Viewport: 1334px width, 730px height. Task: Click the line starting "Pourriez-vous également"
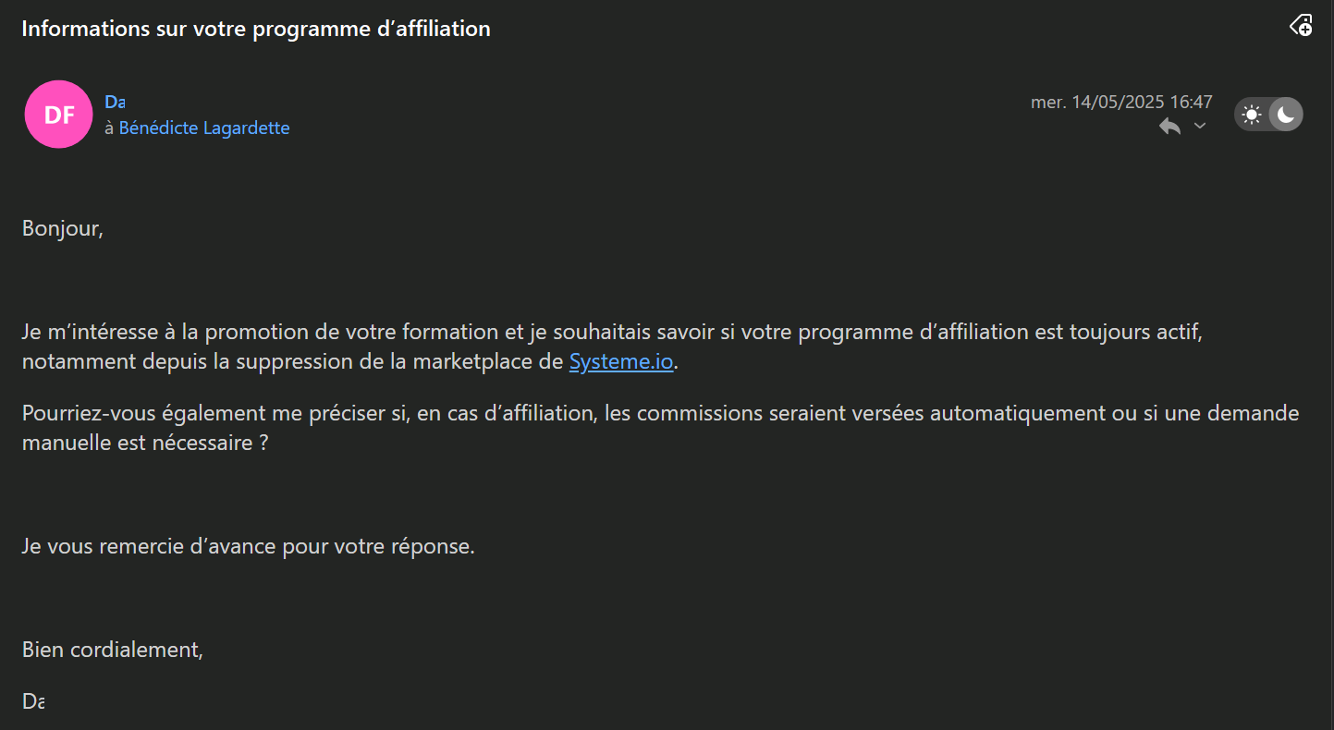click(660, 413)
